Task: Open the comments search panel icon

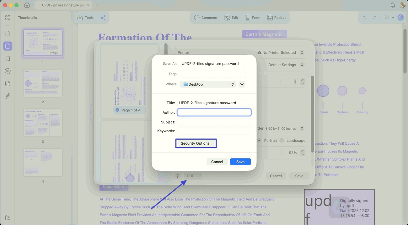Action: coord(8,71)
